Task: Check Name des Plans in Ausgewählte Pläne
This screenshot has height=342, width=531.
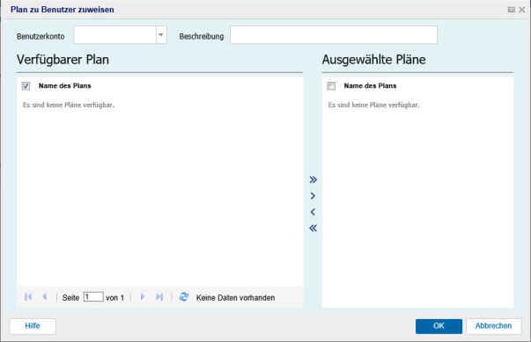Action: click(x=331, y=86)
